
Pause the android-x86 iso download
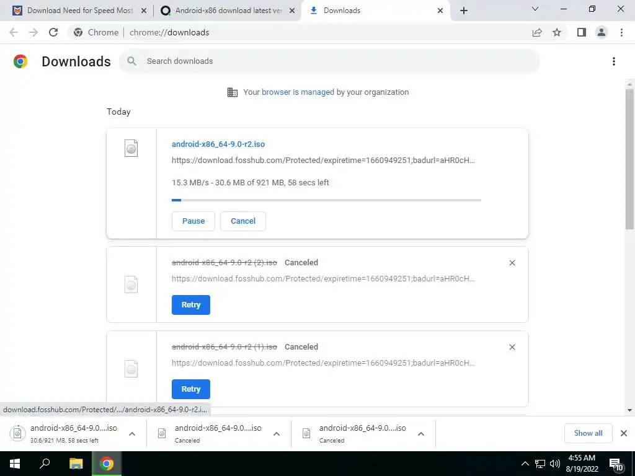[193, 221]
